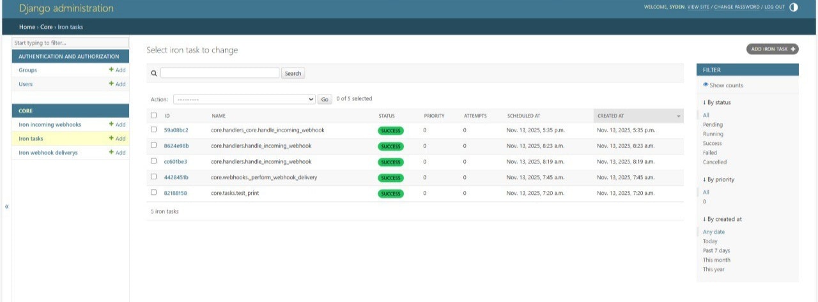Viewport: 818px width, 302px height.
Task: Select Any date filter
Action: [714, 232]
